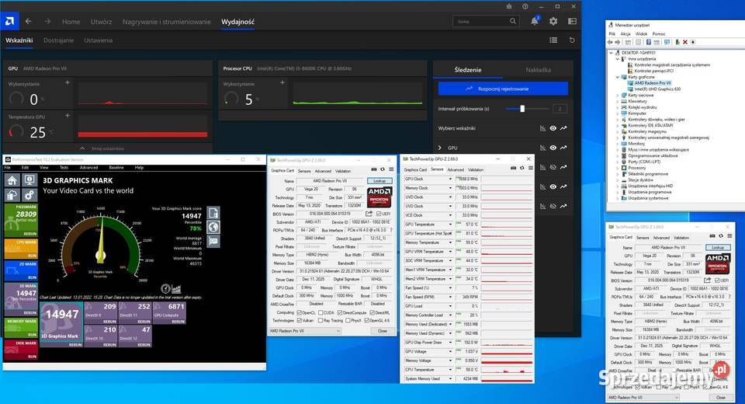Toggle Vulkan checkbox in GPU-Z beside PerformanceTest
745x404 pixels.
pyautogui.click(x=300, y=321)
